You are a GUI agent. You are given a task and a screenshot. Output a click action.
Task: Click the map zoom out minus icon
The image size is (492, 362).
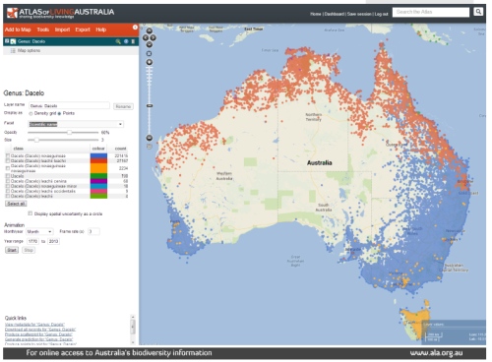click(x=150, y=138)
